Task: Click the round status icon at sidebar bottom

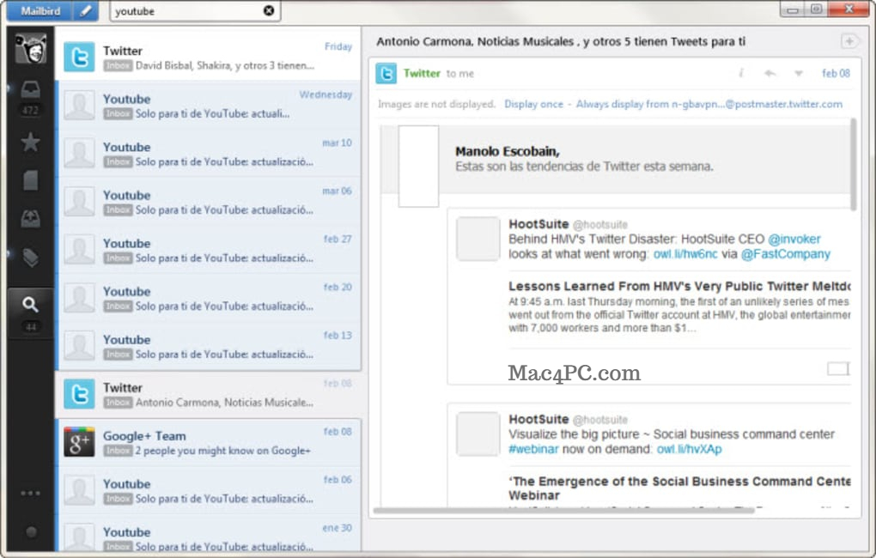Action: (x=31, y=531)
